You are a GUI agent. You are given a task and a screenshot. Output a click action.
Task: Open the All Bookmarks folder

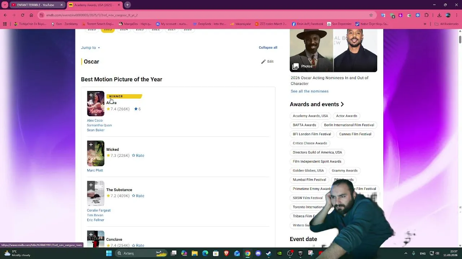446,24
